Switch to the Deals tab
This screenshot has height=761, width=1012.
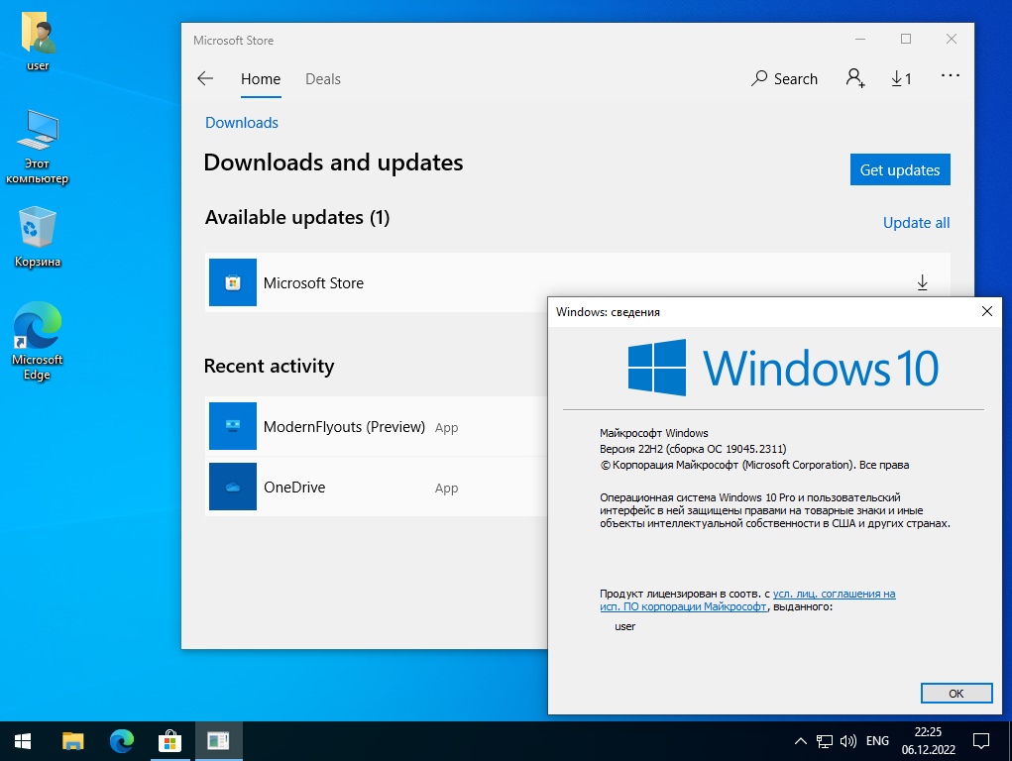tap(323, 78)
